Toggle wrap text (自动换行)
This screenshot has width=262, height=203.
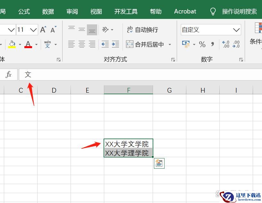pos(143,30)
